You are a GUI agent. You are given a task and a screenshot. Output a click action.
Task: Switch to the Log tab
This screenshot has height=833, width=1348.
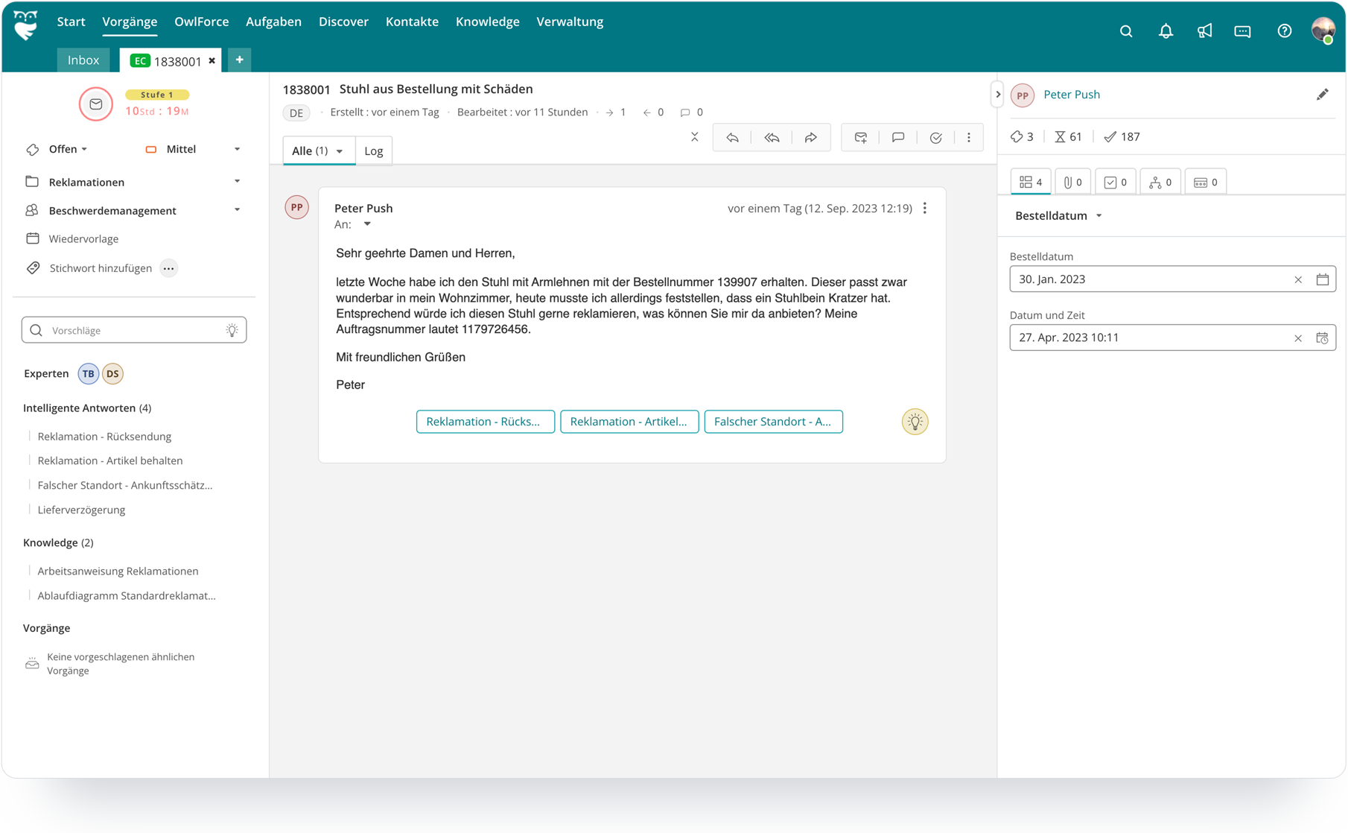tap(374, 151)
